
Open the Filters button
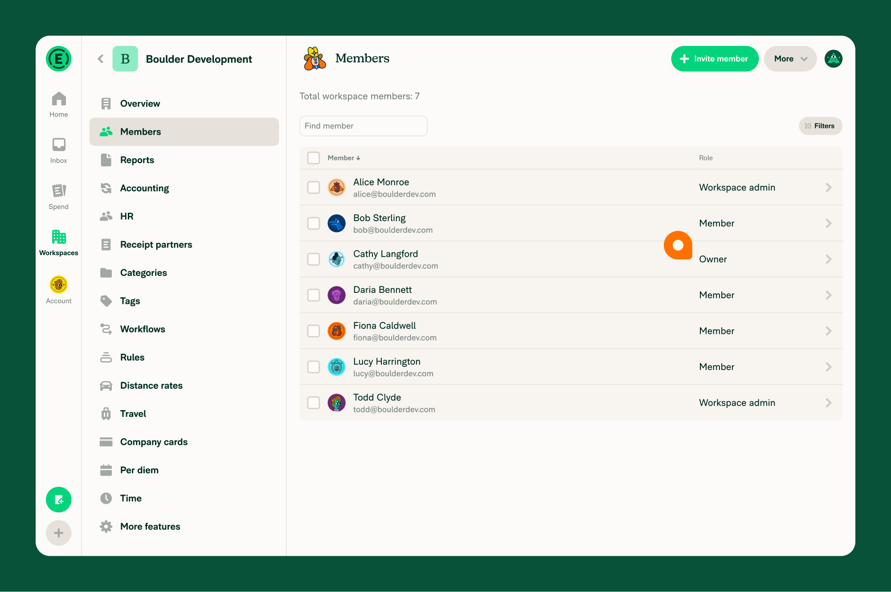(x=820, y=126)
